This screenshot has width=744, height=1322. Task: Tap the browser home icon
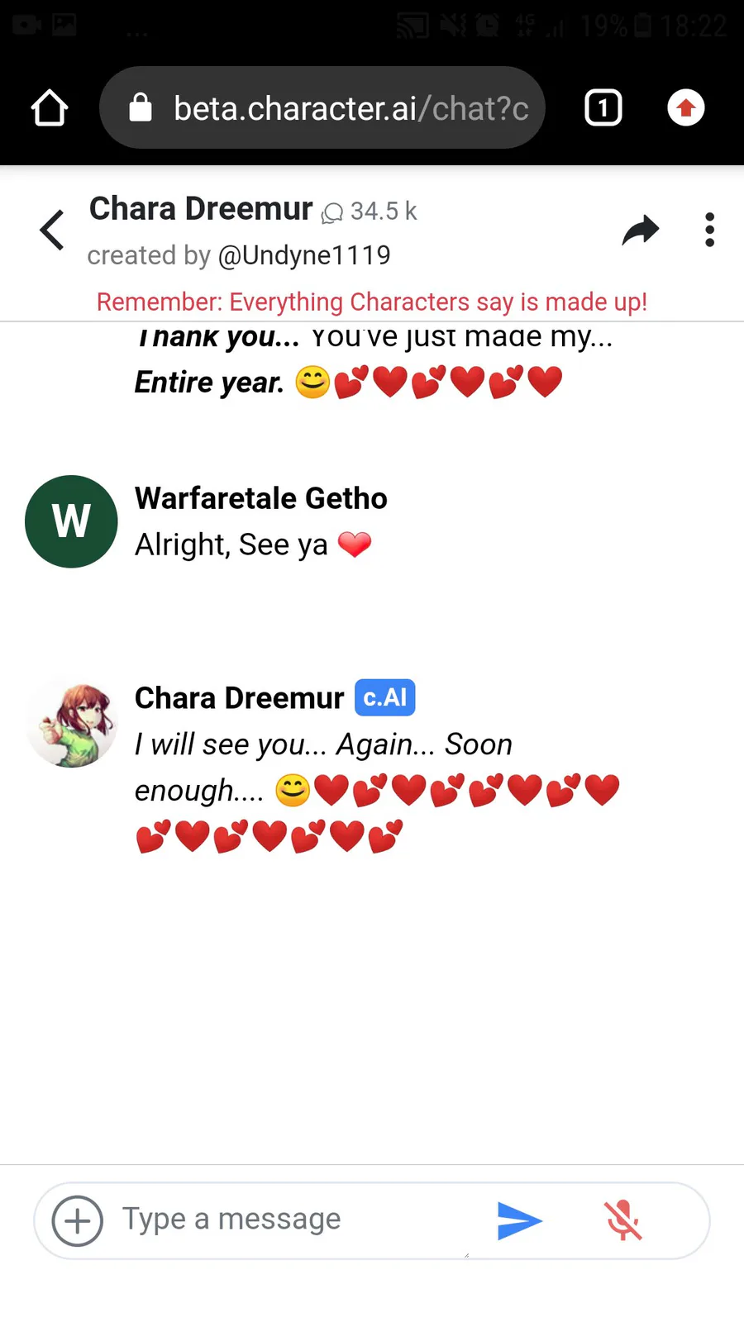point(50,108)
